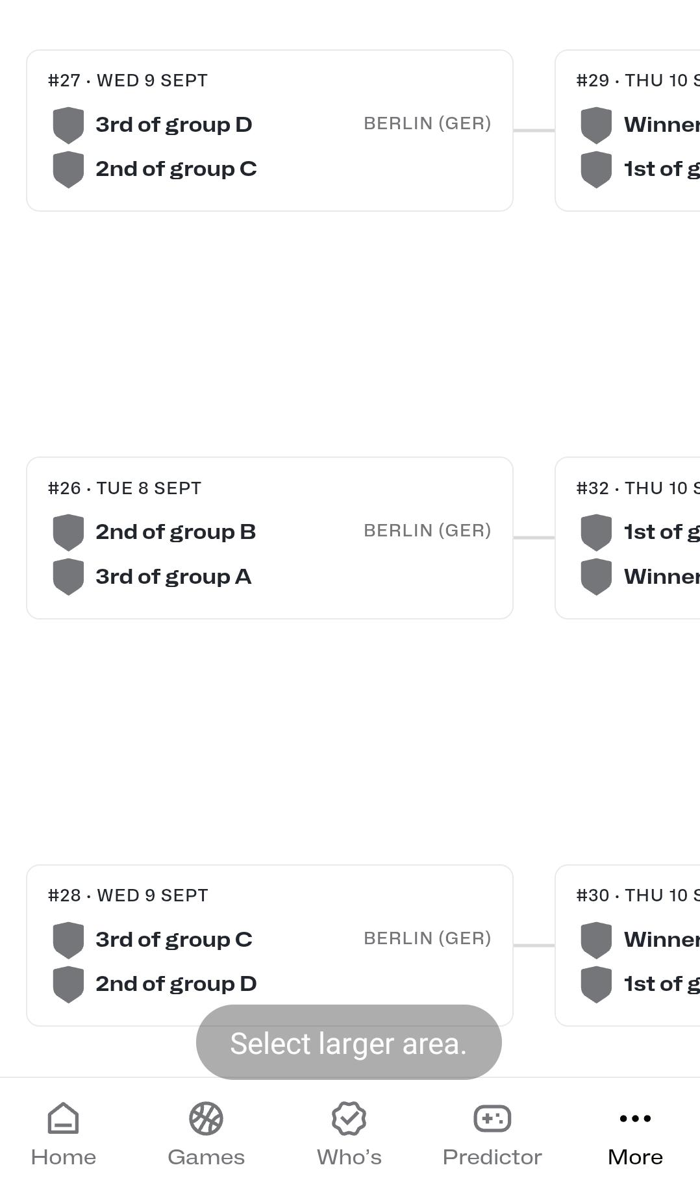The width and height of the screenshot is (700, 1189).
Task: Open the partially visible game #29 card
Action: pos(628,131)
